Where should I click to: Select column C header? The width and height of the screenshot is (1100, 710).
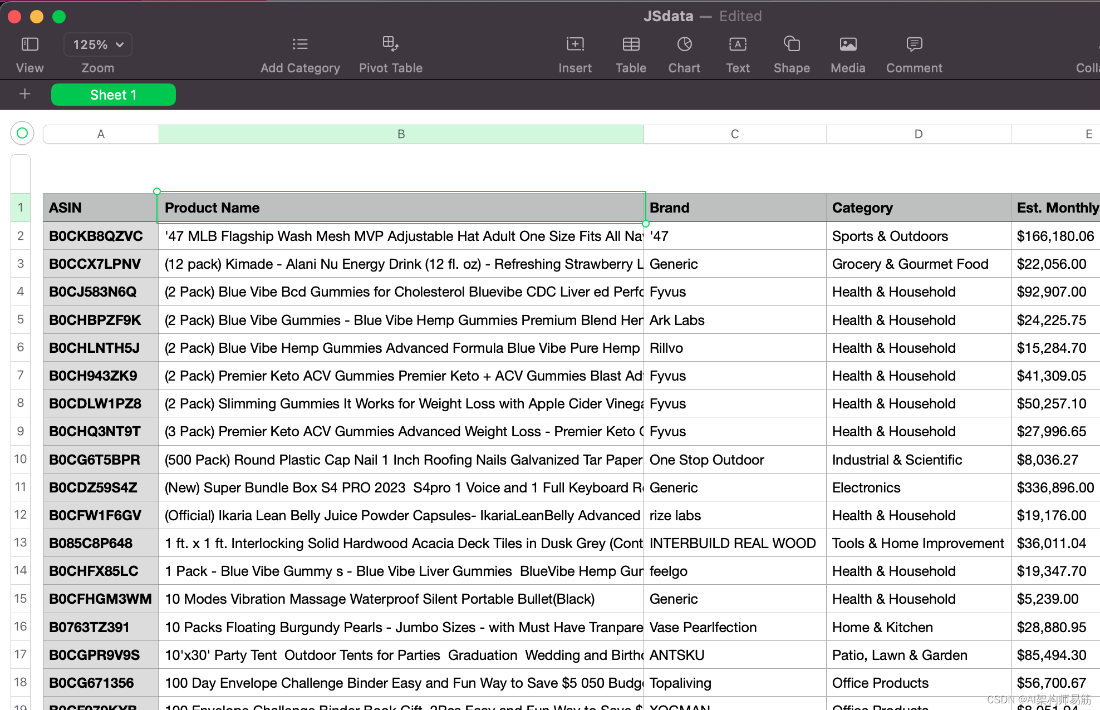click(735, 134)
